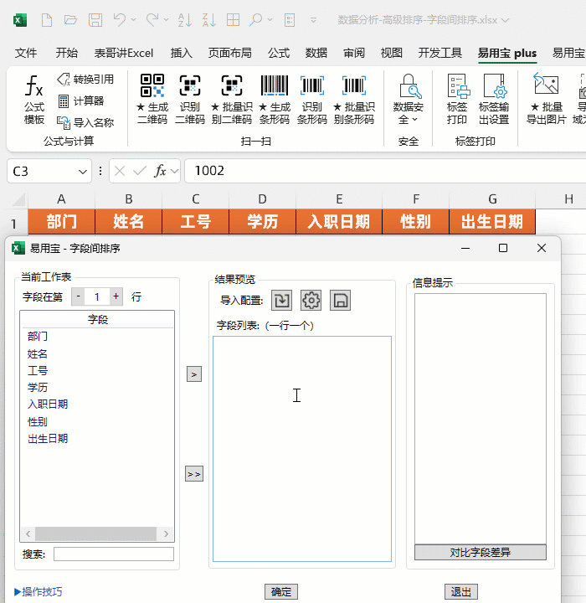
Task: Click the 字段列表 text area
Action: [302, 449]
